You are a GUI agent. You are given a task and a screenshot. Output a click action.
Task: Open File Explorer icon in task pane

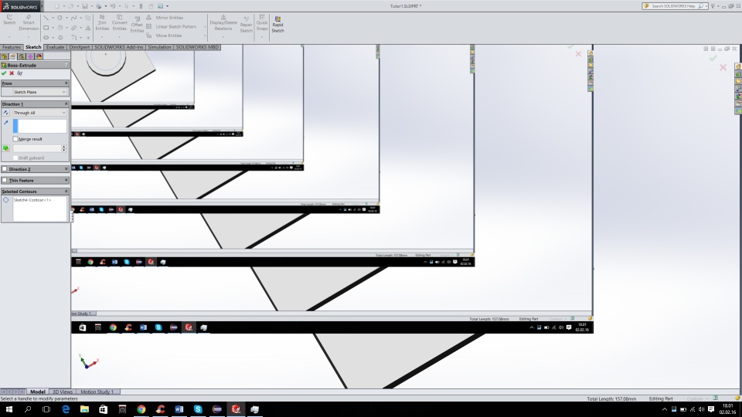[738, 82]
